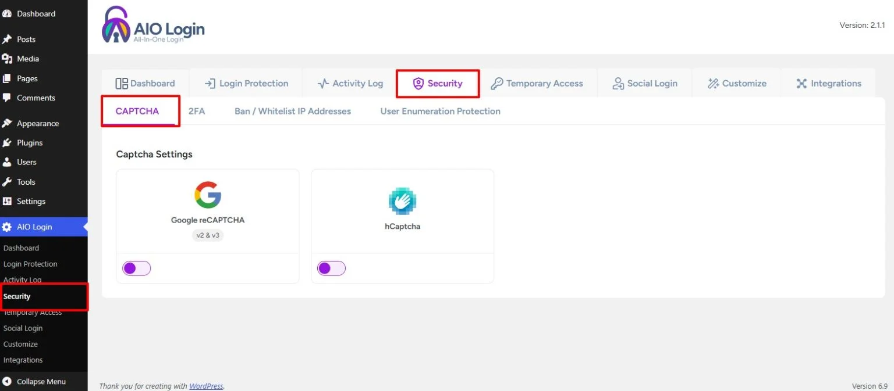The width and height of the screenshot is (894, 391).
Task: Click the hCaptcha hand logo
Action: 402,201
